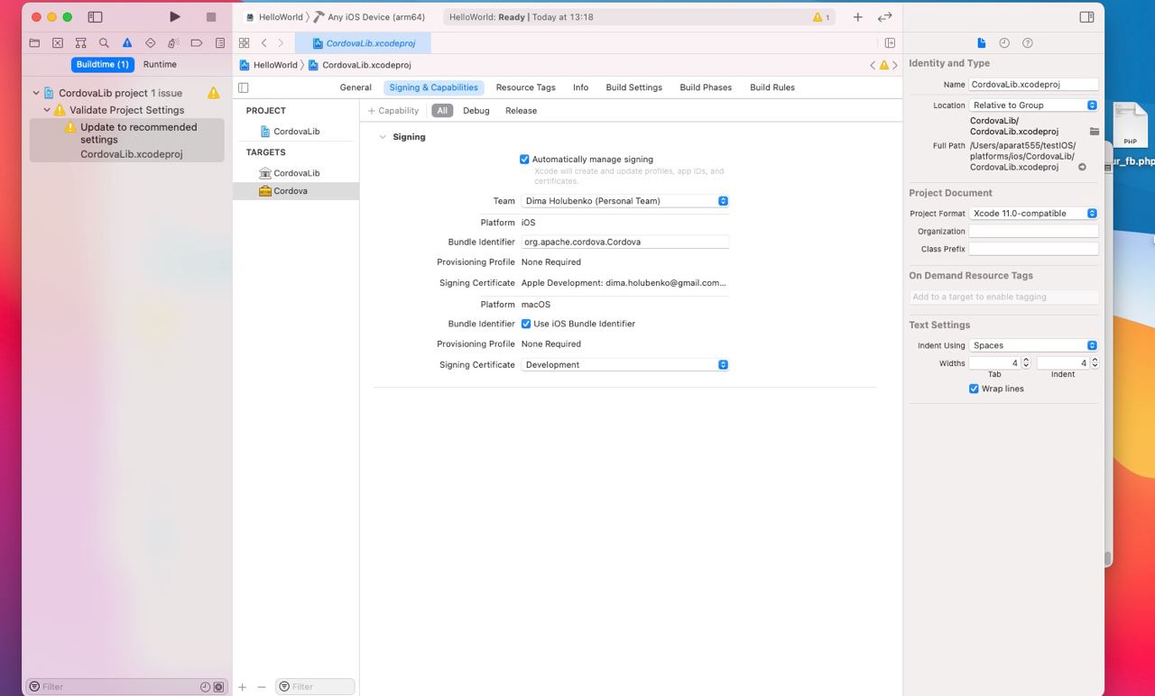Open the Info tab
The image size is (1155, 696).
click(580, 87)
